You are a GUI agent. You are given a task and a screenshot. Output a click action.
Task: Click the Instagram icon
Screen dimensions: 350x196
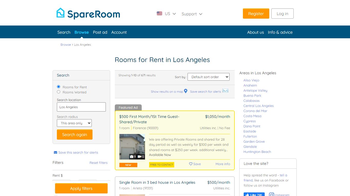click(x=272, y=195)
